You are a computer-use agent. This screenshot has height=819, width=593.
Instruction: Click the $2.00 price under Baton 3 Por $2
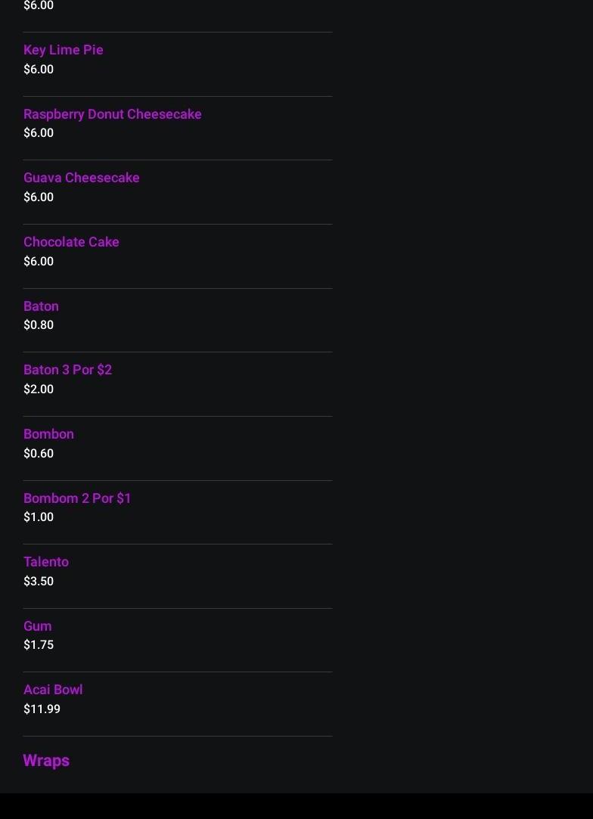(x=39, y=389)
